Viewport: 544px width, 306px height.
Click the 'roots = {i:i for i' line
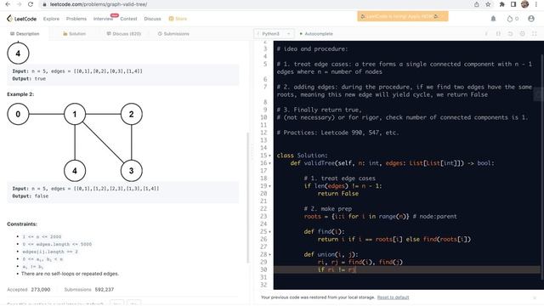[x=380, y=217]
